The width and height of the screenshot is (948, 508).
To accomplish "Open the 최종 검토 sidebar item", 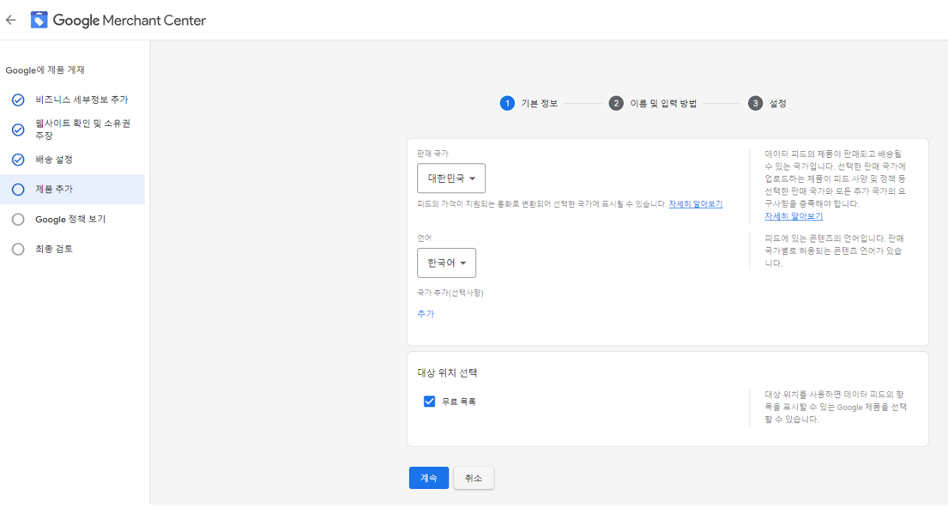I will (x=54, y=249).
